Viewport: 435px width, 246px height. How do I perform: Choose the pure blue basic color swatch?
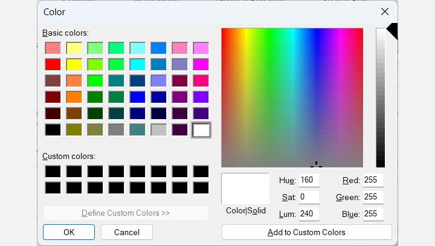(x=138, y=97)
